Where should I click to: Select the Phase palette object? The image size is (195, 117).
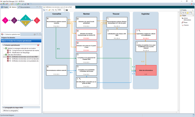tap(184, 23)
